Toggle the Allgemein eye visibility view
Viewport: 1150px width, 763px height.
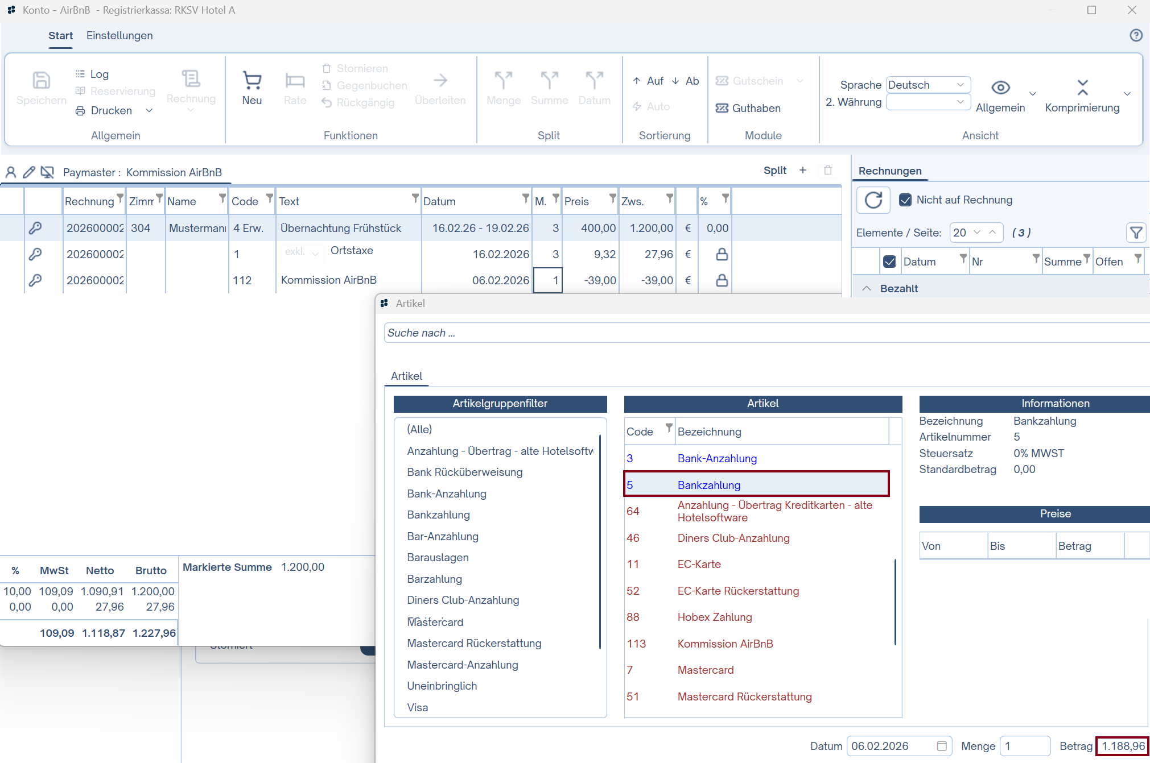click(1000, 88)
